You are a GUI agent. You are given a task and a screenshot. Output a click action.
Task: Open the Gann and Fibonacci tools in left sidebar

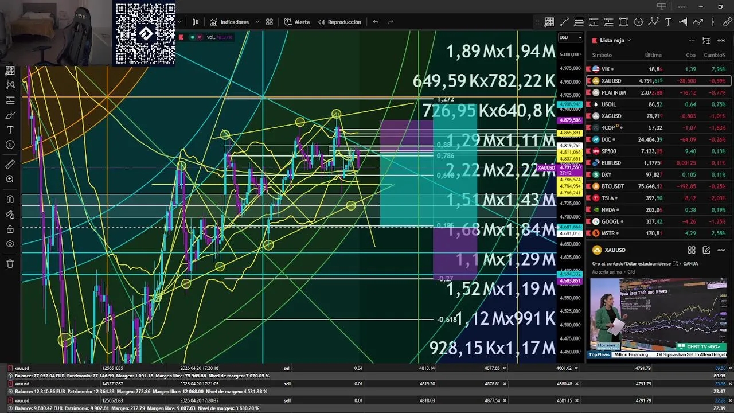tap(10, 71)
